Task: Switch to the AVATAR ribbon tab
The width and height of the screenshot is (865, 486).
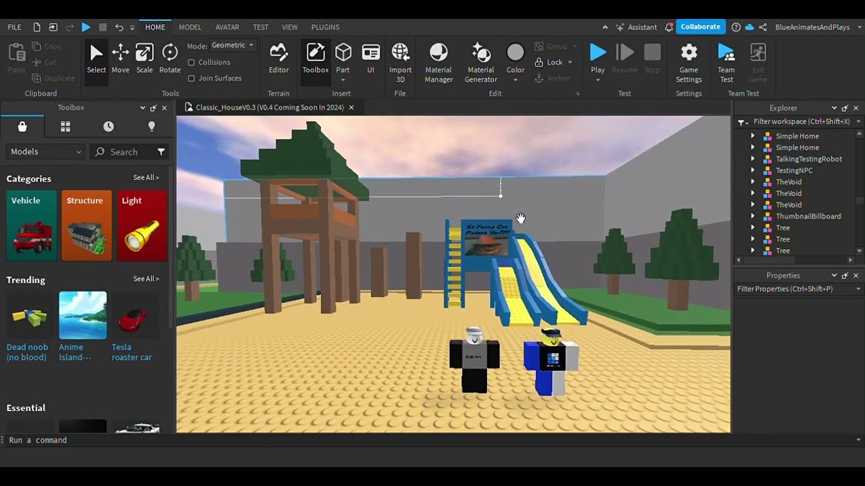Action: [x=227, y=27]
